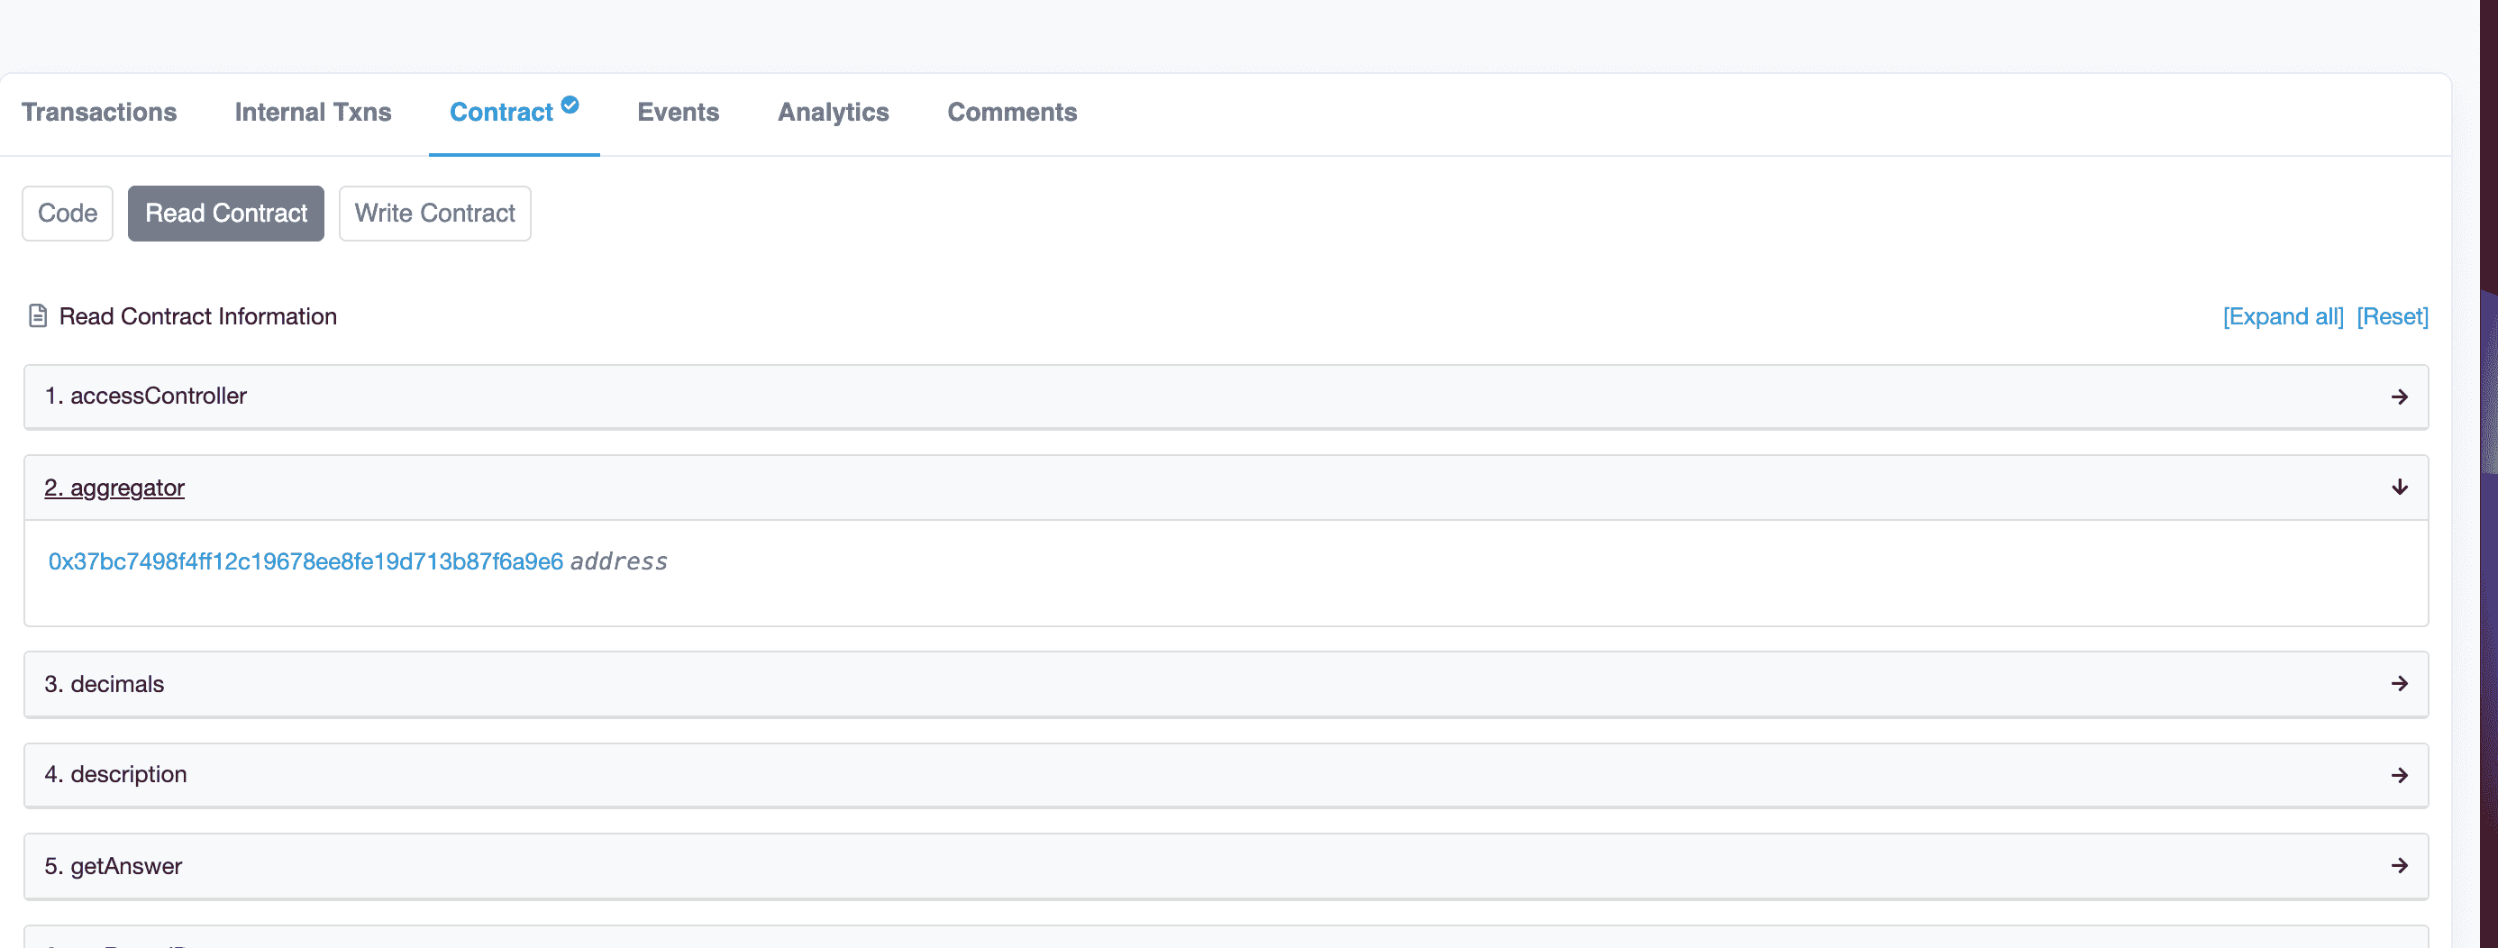Collapse aggregator using its down arrow
Image resolution: width=2498 pixels, height=948 pixels.
point(2399,487)
